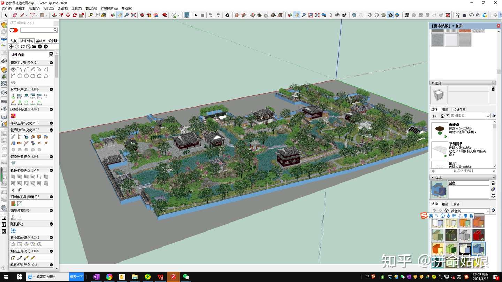Screen dimensions: 502x282
Task: Switch to X-ray face style
Action: click(x=354, y=15)
